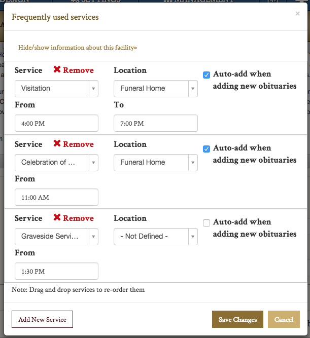Click the Hide/show facility information link
This screenshot has height=338, width=310.
(x=78, y=48)
